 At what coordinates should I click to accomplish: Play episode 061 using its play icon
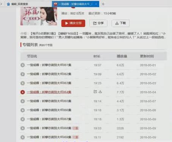[23, 65]
